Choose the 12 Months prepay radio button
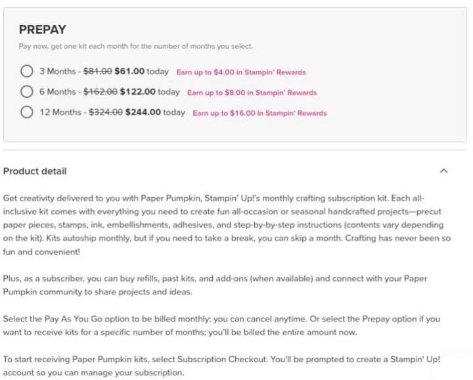This screenshot has height=380, width=473. (x=27, y=112)
